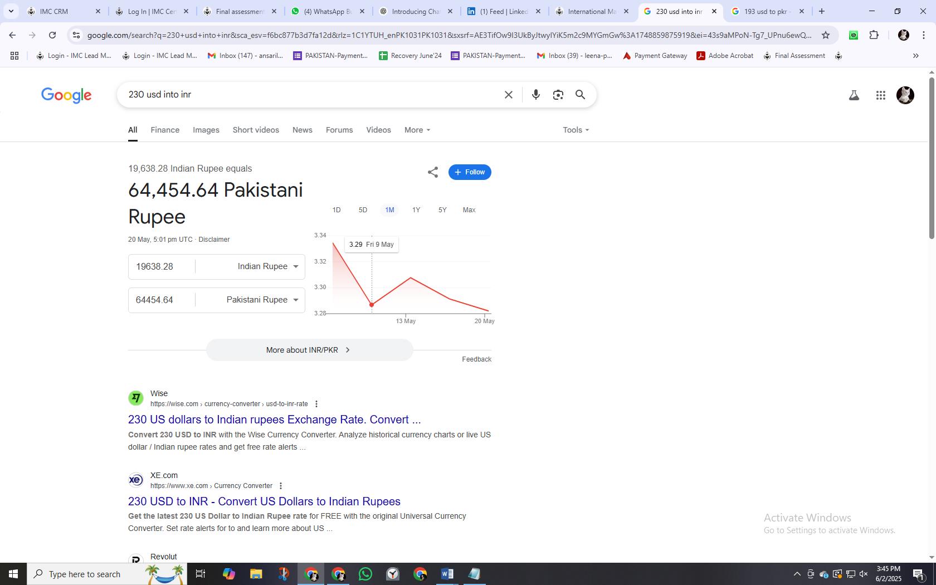This screenshot has height=585, width=936.
Task: Open the Adobe Acrobat bookmark
Action: pyautogui.click(x=725, y=56)
